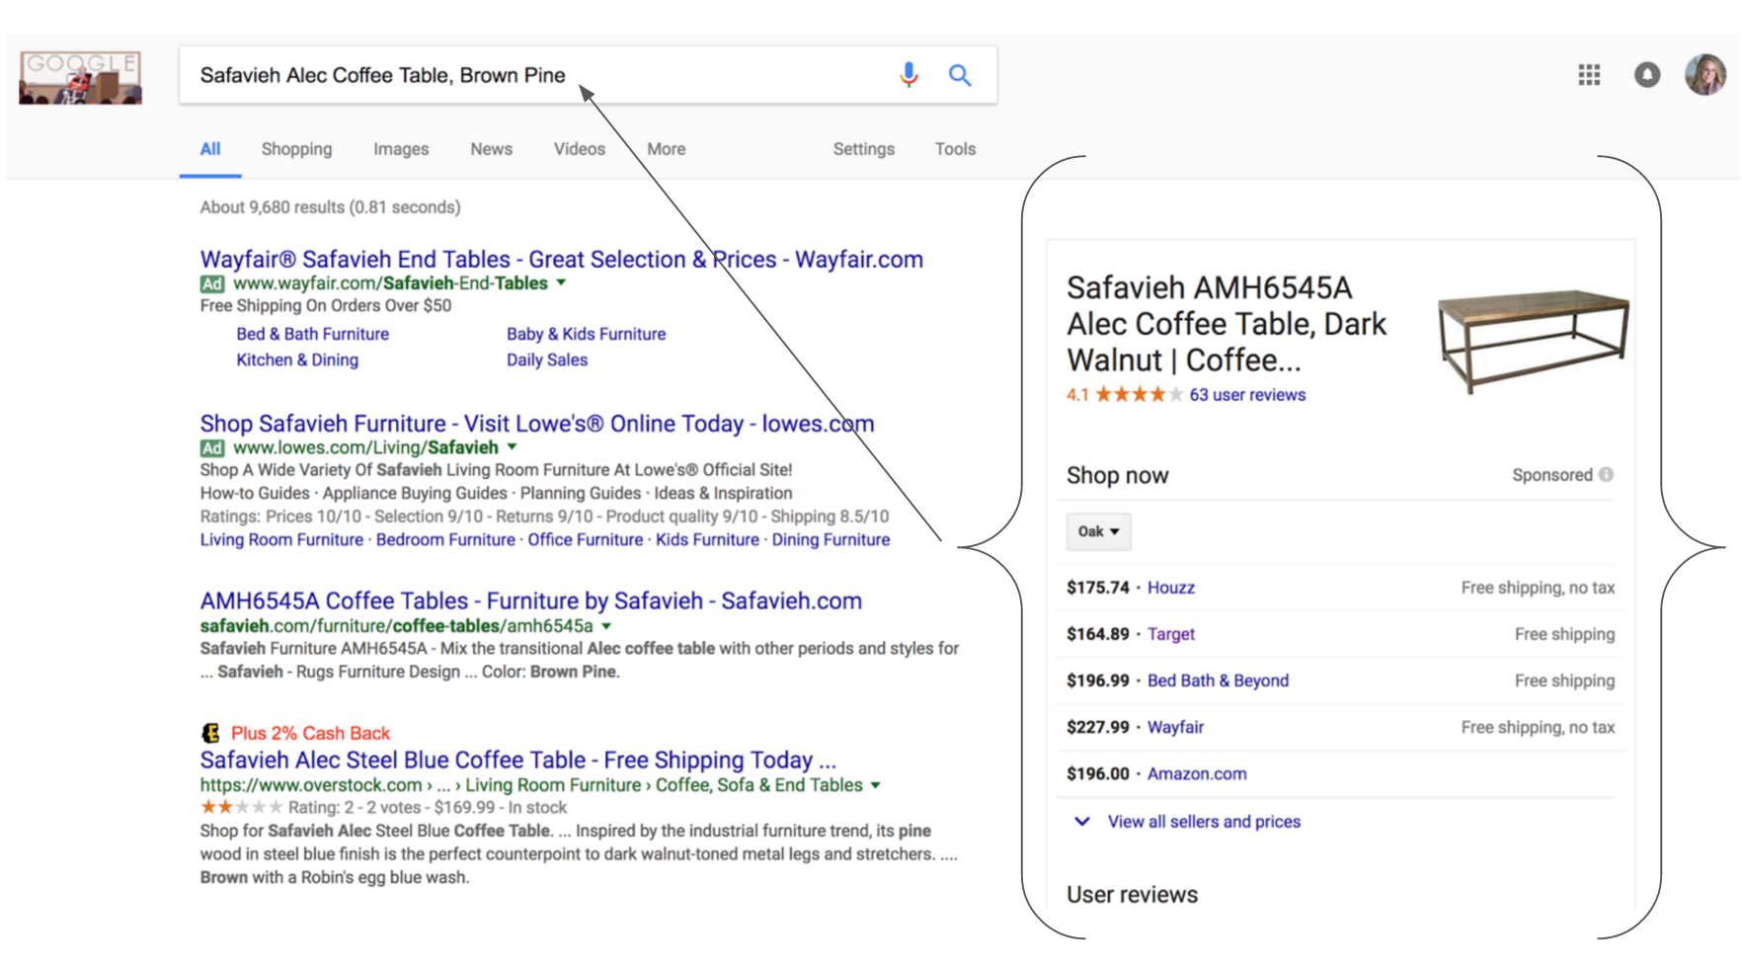Open the Oak color dropdown
1742x964 pixels.
[x=1098, y=531]
